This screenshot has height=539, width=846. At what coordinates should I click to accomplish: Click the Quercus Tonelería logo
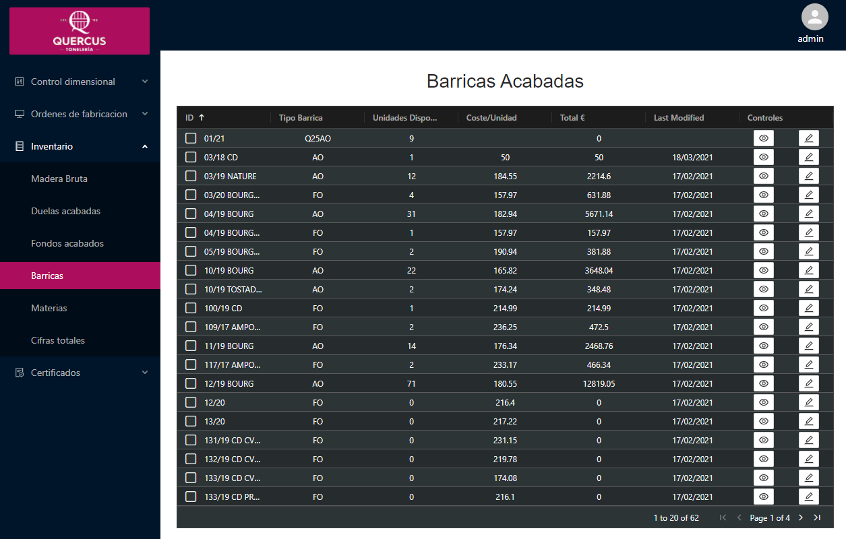pyautogui.click(x=80, y=31)
